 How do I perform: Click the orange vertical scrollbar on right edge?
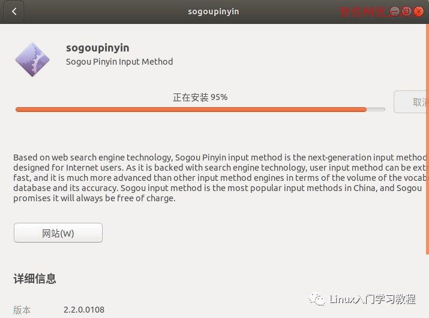(x=427, y=140)
